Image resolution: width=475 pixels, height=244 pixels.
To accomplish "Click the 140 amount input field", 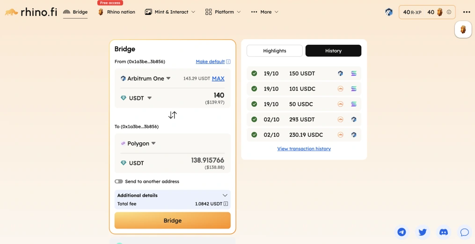I will (x=219, y=96).
